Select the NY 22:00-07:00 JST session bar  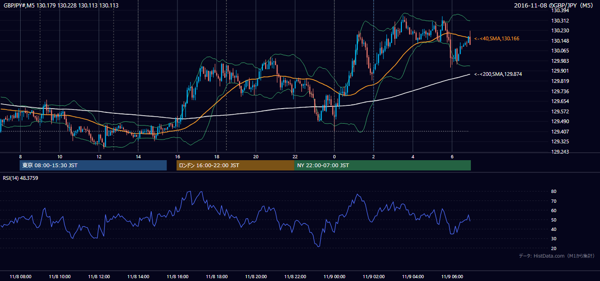[x=383, y=165]
